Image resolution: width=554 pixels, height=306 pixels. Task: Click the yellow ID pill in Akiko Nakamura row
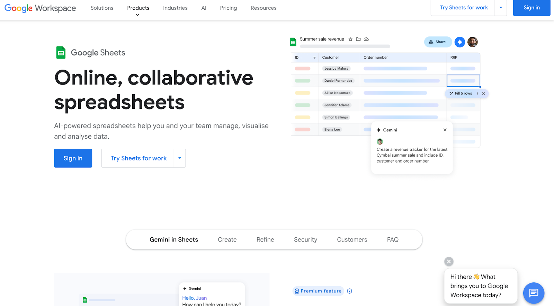(303, 93)
